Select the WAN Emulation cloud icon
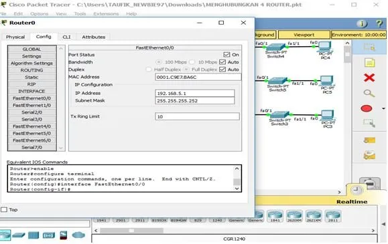 [x=78, y=235]
